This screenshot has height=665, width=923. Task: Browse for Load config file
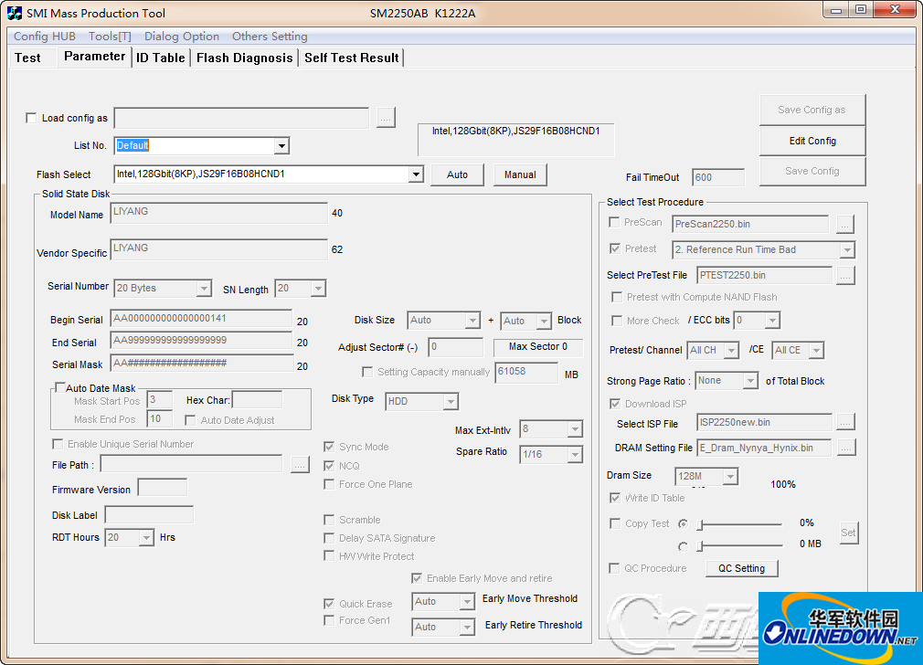coord(386,118)
